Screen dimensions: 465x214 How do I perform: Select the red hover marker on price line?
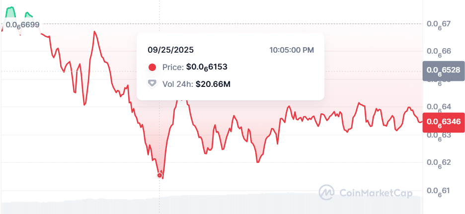[x=160, y=175]
